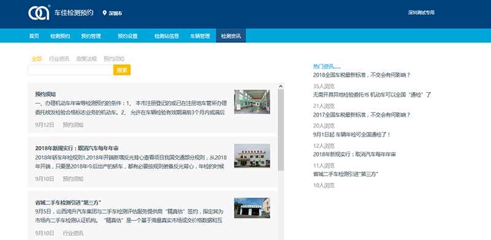
Task: Click the 行业资讯 tag under the 9月10日 二手车 article
Action: coord(73,233)
